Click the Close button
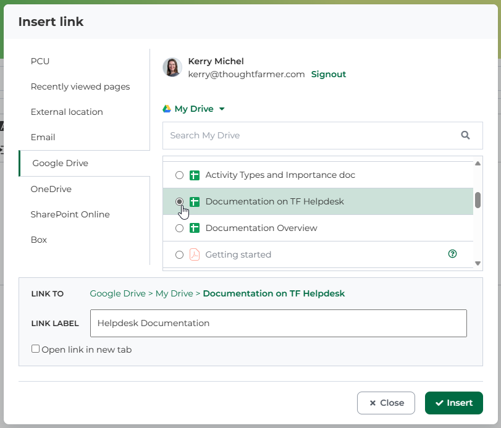This screenshot has height=428, width=501. click(x=386, y=403)
